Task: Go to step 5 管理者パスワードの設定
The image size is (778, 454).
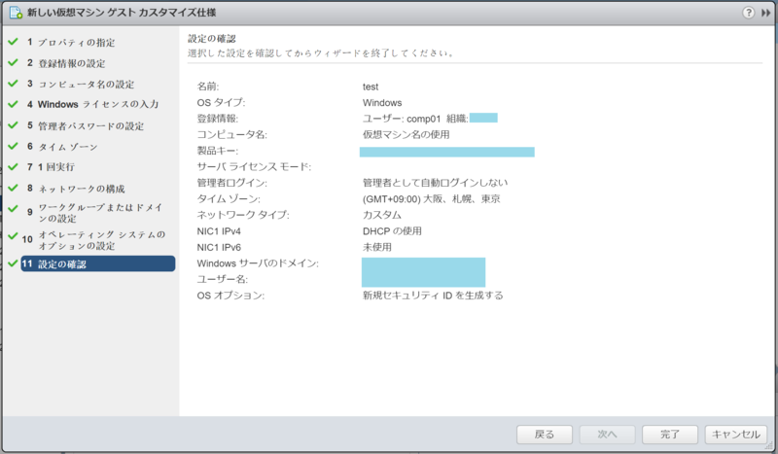Action: tap(90, 126)
